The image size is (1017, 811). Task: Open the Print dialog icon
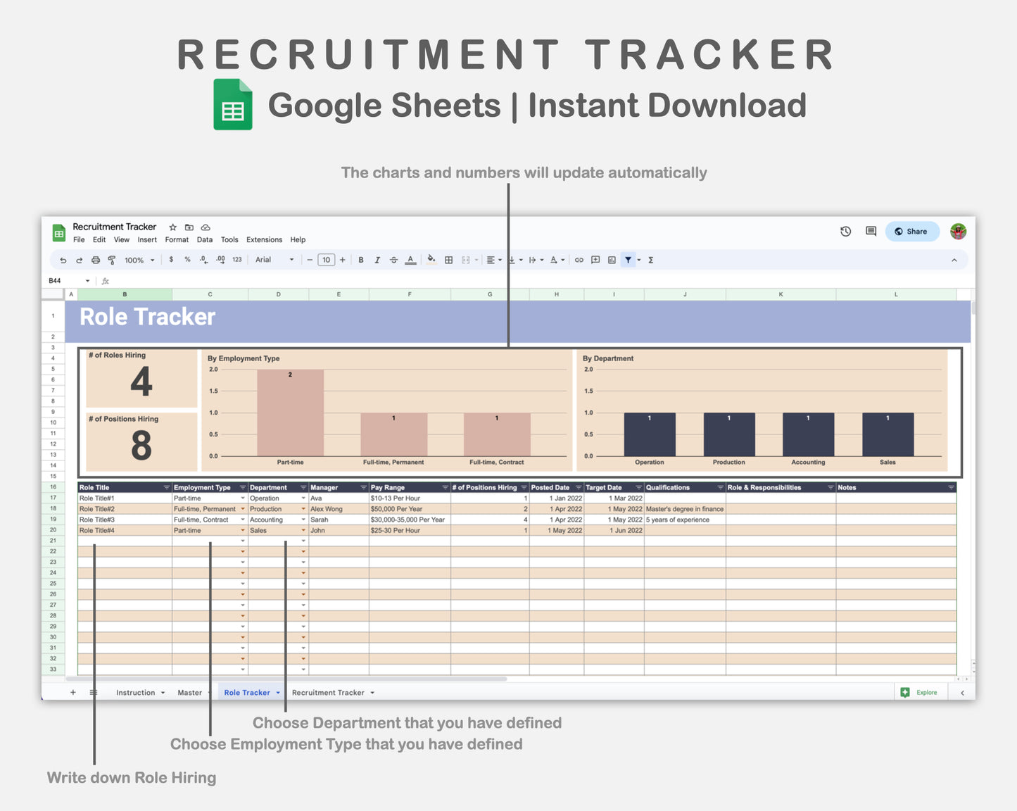click(x=96, y=260)
